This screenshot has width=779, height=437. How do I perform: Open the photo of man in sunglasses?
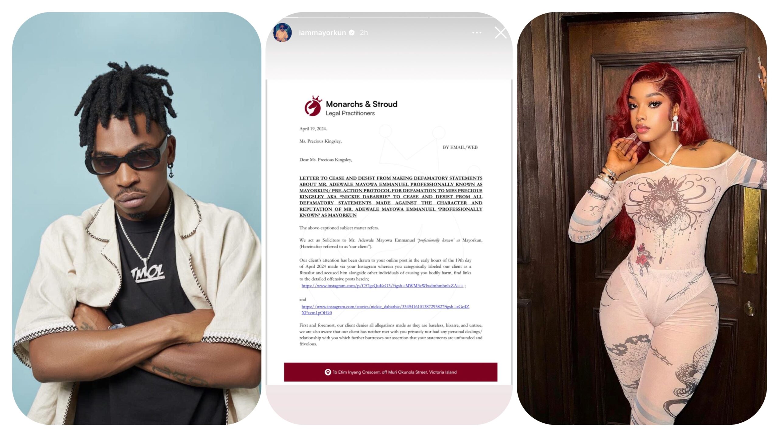(x=137, y=218)
